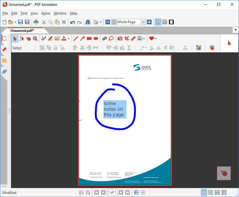This screenshot has width=239, height=197.
Task: Activate the Pan hand tool
Action: tap(28, 38)
